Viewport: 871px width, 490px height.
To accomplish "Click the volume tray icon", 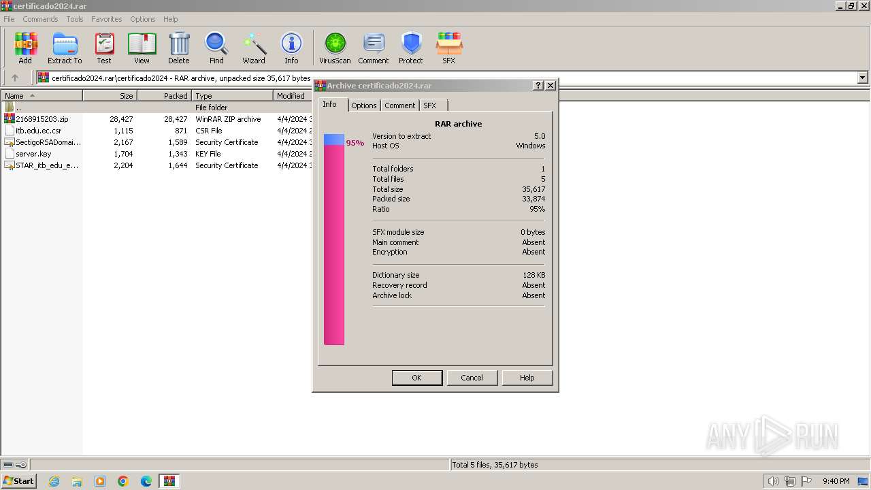I will tap(773, 481).
